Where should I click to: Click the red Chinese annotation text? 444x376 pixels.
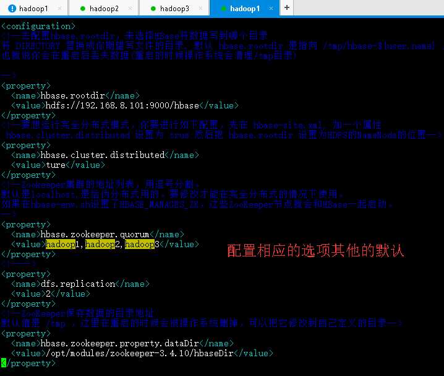315,251
